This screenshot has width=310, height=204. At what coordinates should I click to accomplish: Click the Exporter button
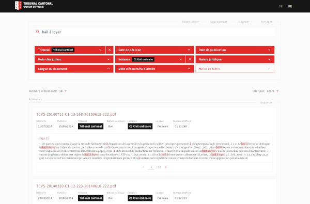click(x=266, y=103)
